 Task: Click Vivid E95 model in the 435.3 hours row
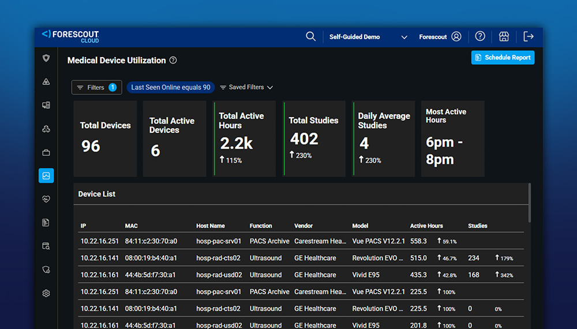(366, 275)
